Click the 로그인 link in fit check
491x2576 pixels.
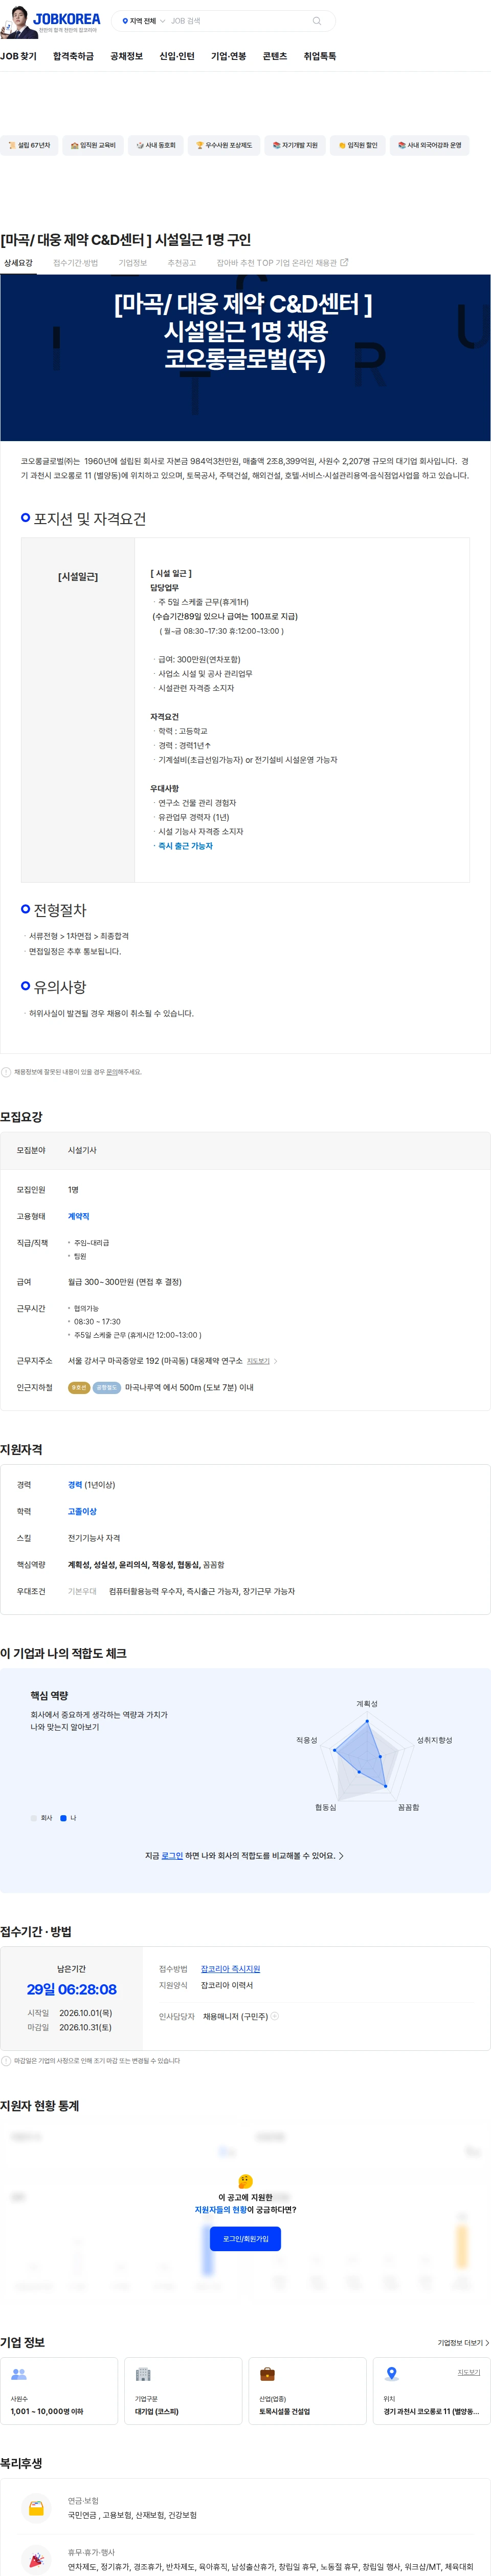[172, 1855]
